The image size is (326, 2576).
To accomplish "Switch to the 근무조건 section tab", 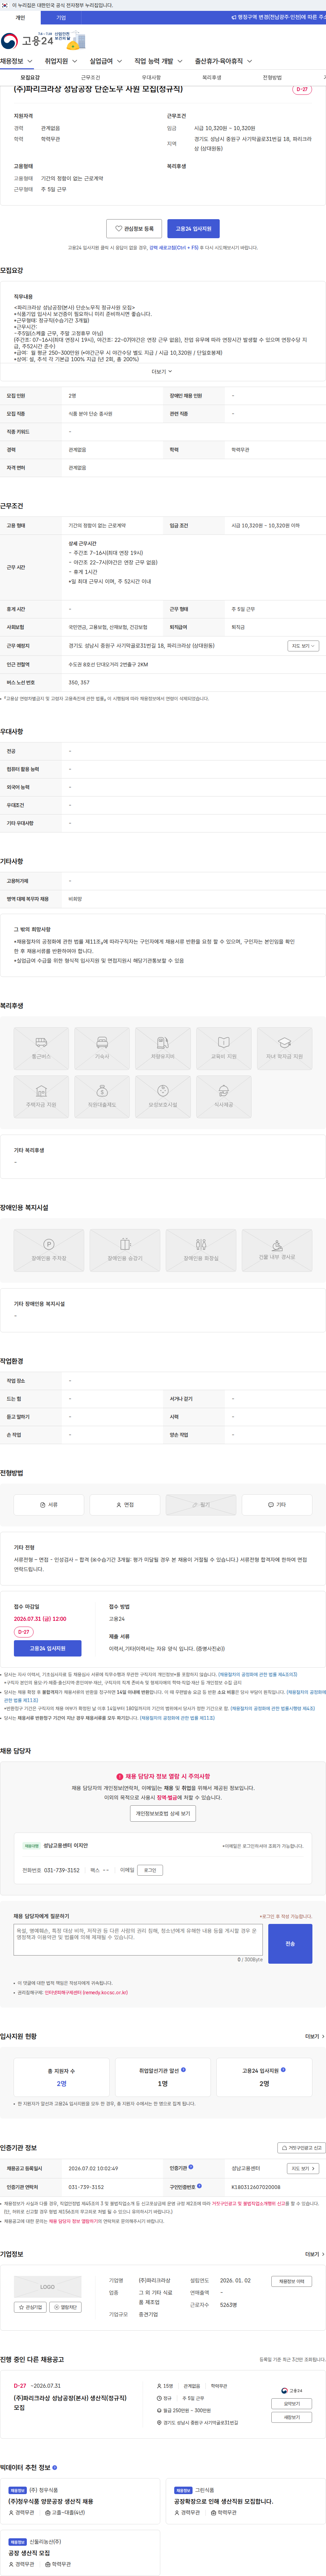I will (x=91, y=77).
